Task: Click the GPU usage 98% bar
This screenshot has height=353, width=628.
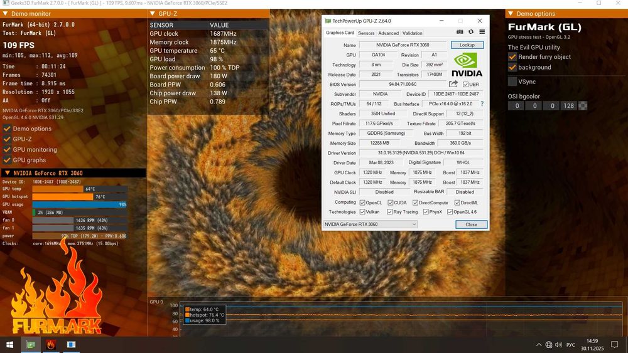Action: click(x=80, y=204)
